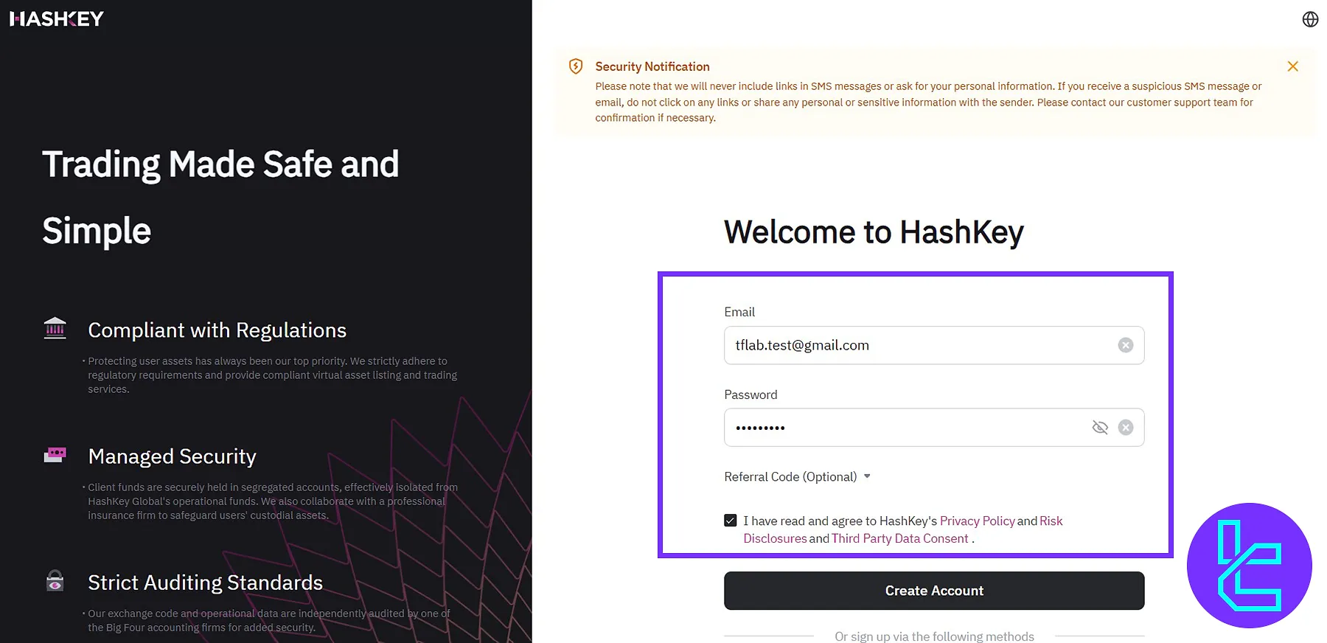The image size is (1327, 643).
Task: Click the Compliant with Regulations bank icon
Action: point(55,327)
